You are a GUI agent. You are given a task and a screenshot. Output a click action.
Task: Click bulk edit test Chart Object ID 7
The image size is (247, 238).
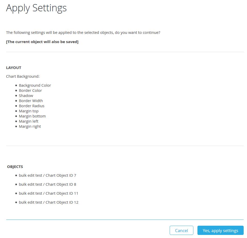(47, 175)
